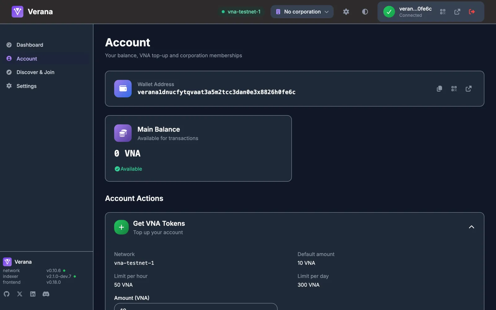Open Verana LinkedIn link
The width and height of the screenshot is (496, 310).
33,294
